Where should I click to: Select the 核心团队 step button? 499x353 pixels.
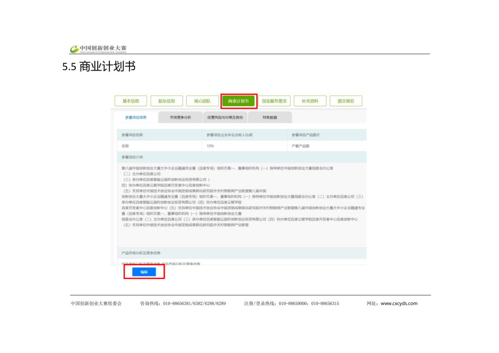[202, 101]
